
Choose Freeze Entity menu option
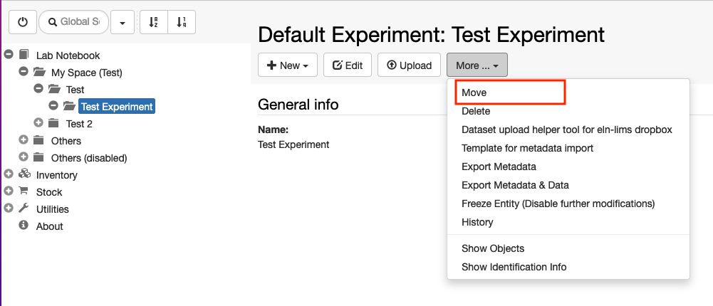point(558,204)
